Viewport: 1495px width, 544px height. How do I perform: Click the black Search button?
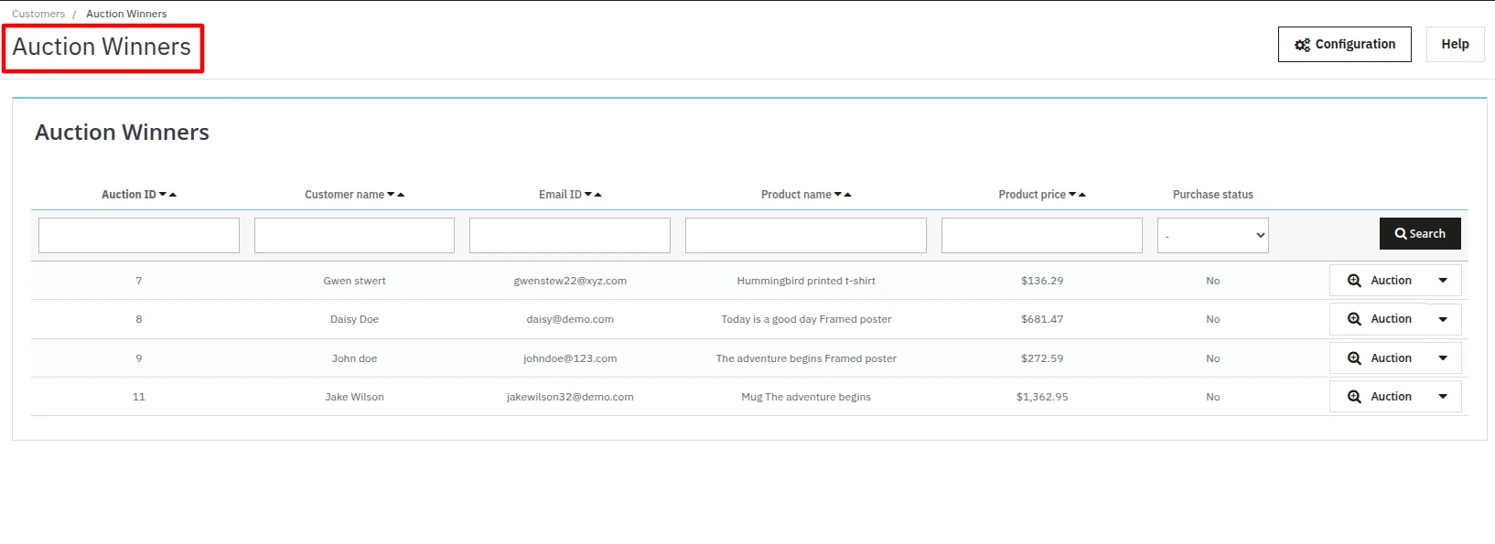coord(1420,233)
